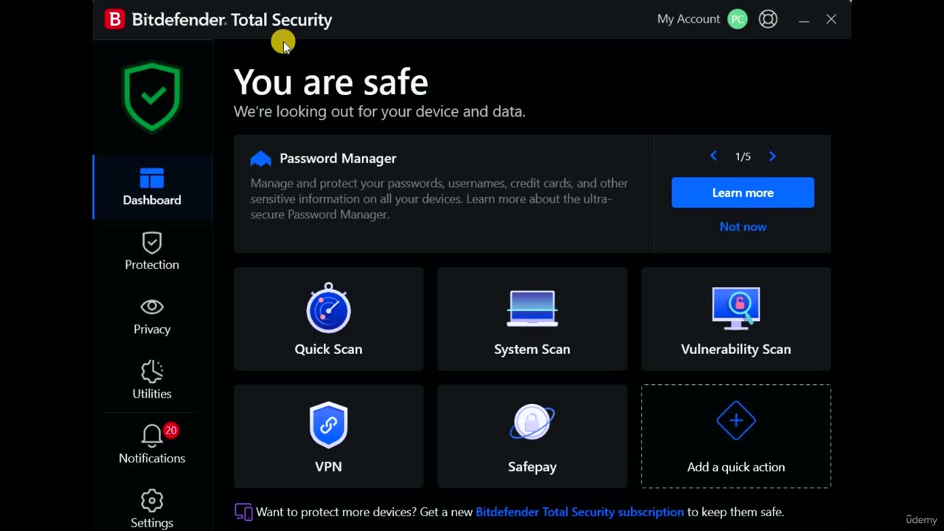Image resolution: width=944 pixels, height=531 pixels.
Task: Click the devices icon beside protect more devices
Action: pos(243,512)
